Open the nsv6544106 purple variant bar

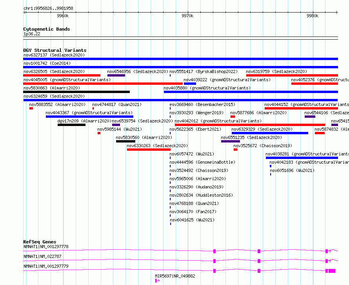click(310, 117)
